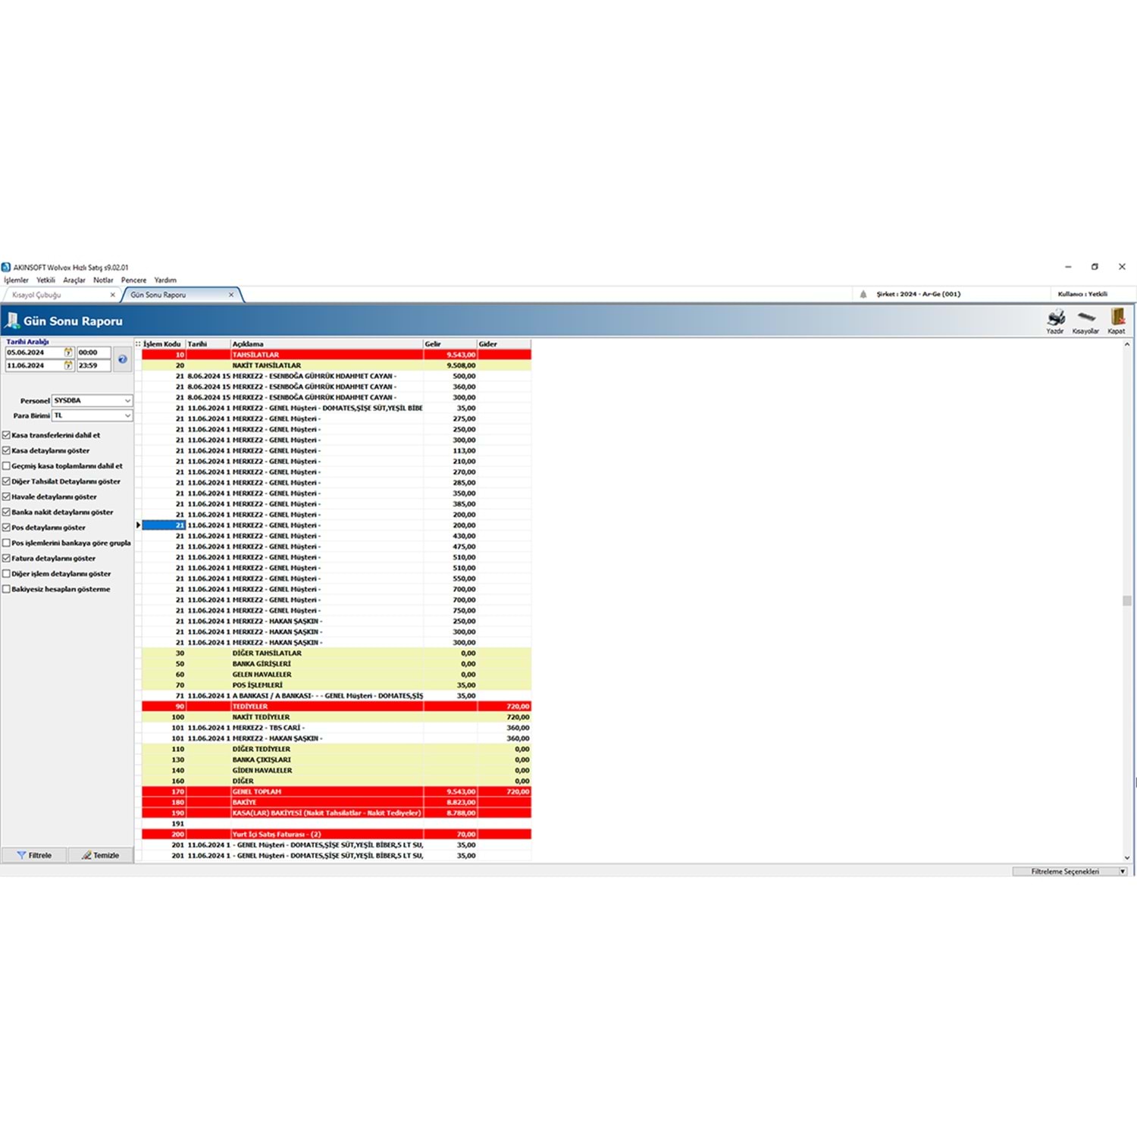Screen dimensions: 1137x1137
Task: Sort by İşlem Kodu column header
Action: pos(163,343)
